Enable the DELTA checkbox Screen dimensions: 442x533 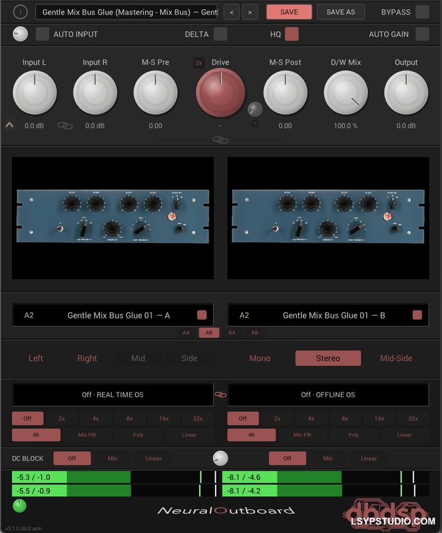[x=220, y=34]
